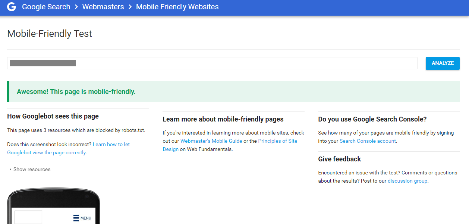
Task: Click the Give feedback heading
Action: click(x=339, y=159)
